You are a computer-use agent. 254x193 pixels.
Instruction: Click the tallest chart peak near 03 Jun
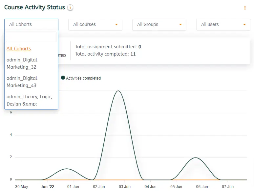pyautogui.click(x=118, y=91)
